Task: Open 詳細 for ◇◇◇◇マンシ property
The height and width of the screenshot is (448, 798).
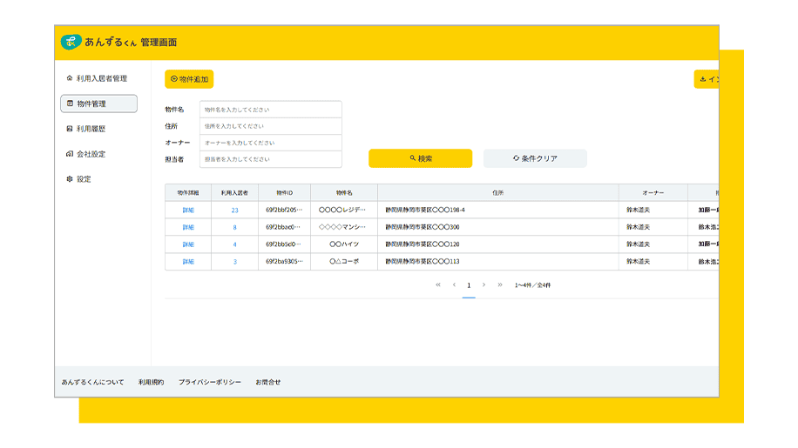Action: [x=188, y=227]
